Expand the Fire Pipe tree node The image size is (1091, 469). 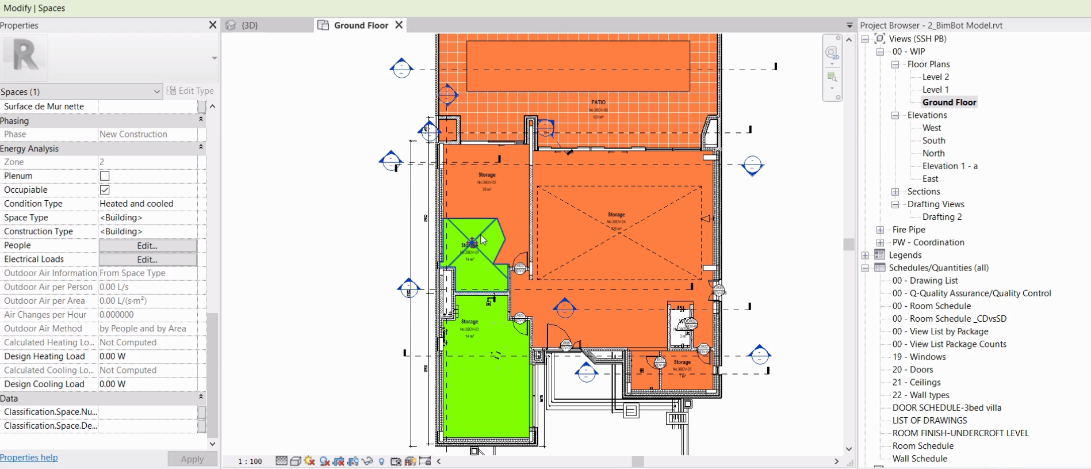point(880,230)
